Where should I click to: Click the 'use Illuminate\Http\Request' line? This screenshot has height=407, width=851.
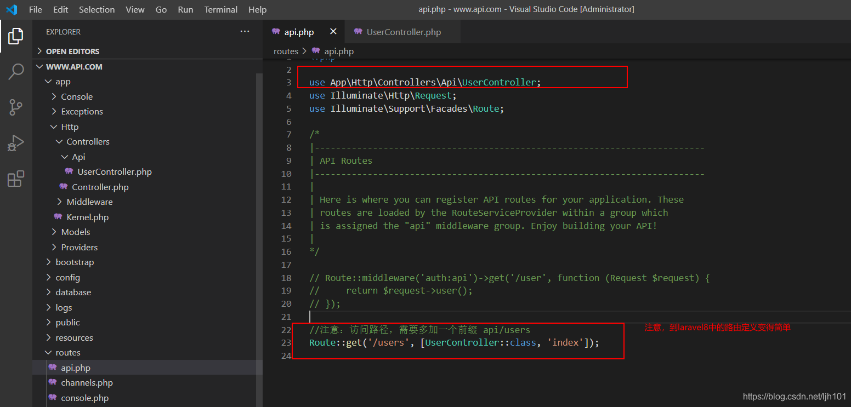[x=383, y=95]
